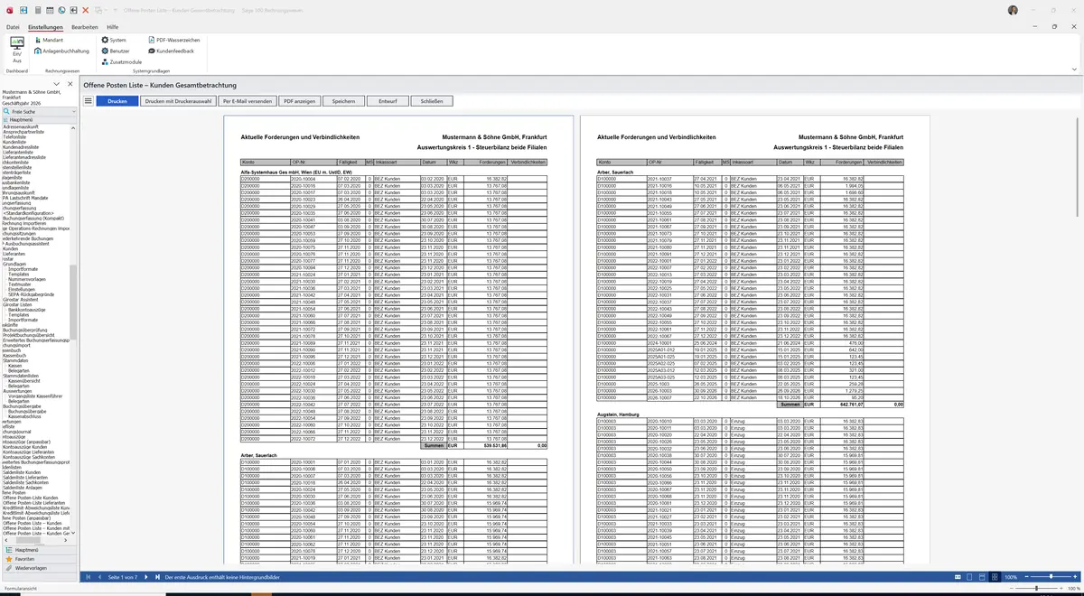Open Mandant in the ribbon

49,40
